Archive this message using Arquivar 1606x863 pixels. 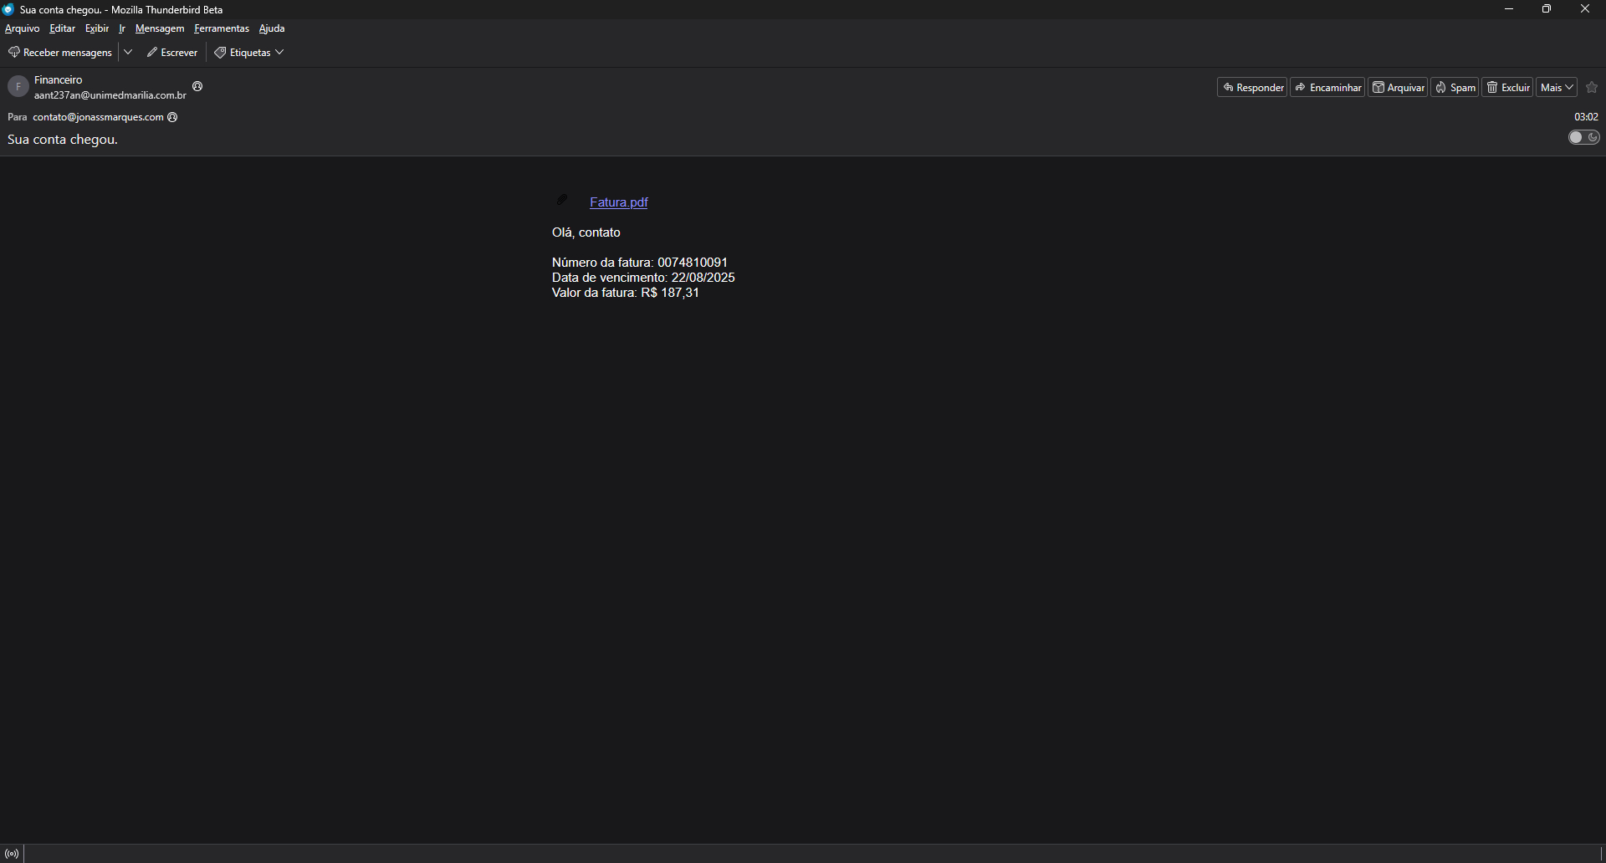click(1398, 88)
